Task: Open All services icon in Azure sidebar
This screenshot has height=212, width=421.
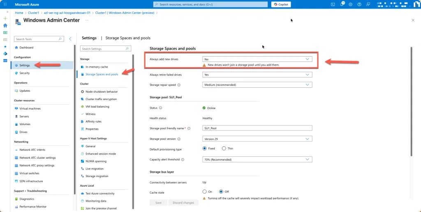Action: tap(5, 39)
